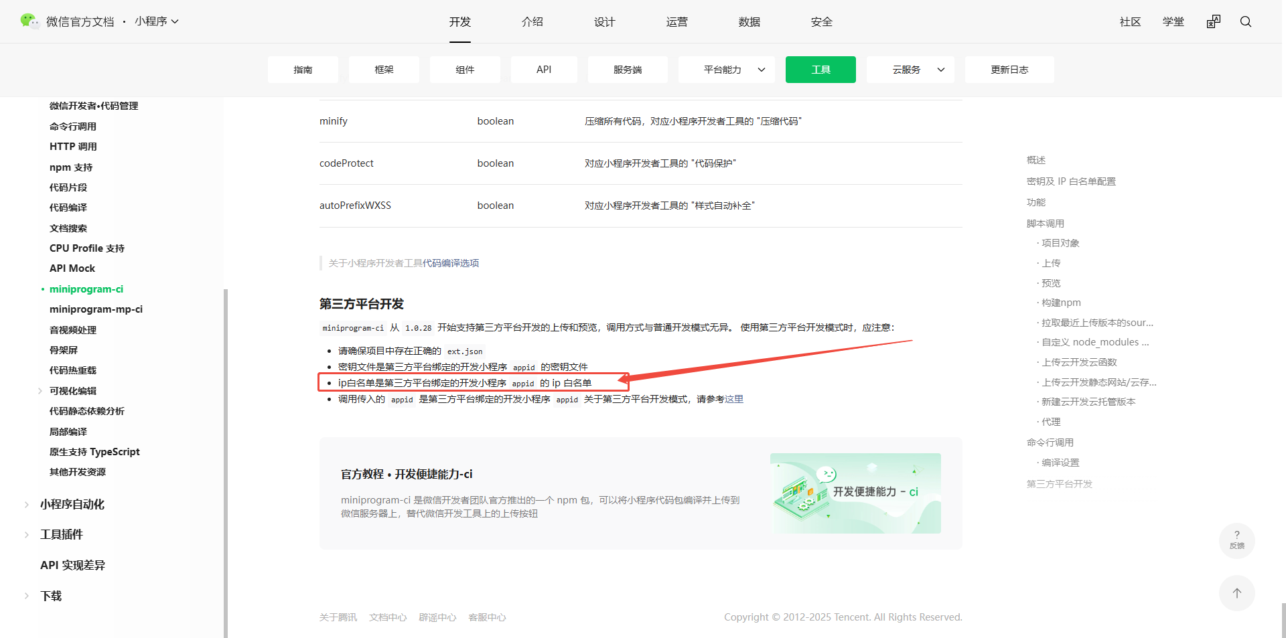This screenshot has width=1286, height=638.
Task: Open the 代码编译选项 link
Action: (x=451, y=263)
